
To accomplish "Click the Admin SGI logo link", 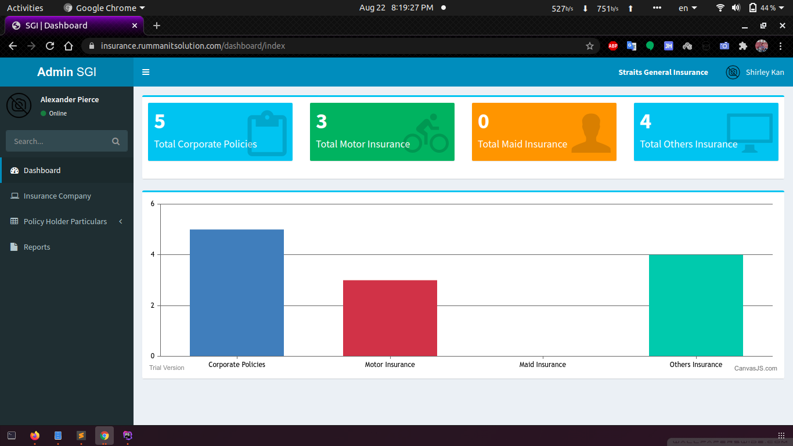I will pyautogui.click(x=67, y=72).
